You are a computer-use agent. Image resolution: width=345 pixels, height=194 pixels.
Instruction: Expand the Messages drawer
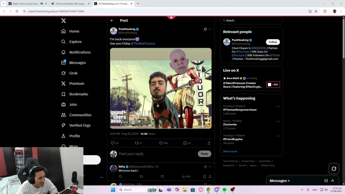333,181
